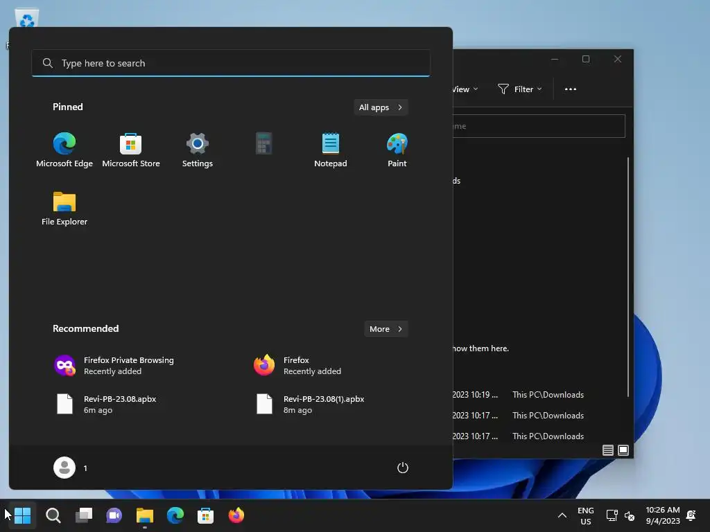Launch recently added Firefox
Viewport: 710px width, 532px height.
tap(297, 366)
